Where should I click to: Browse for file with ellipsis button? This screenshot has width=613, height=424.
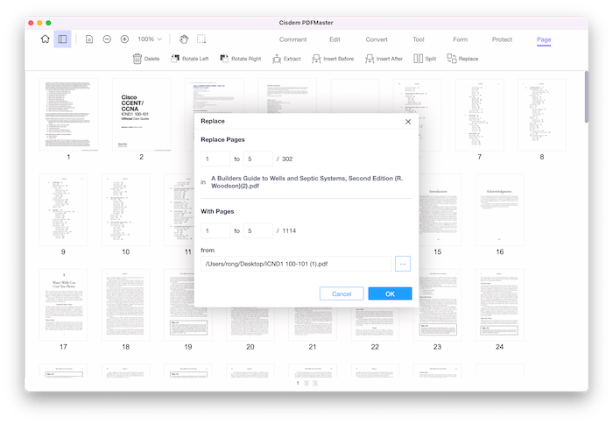pos(403,264)
